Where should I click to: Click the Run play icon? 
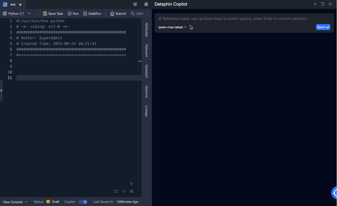point(69,13)
